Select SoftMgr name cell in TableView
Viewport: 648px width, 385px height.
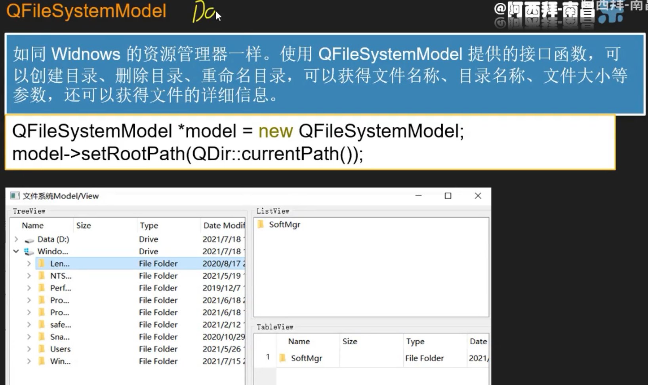tap(307, 358)
